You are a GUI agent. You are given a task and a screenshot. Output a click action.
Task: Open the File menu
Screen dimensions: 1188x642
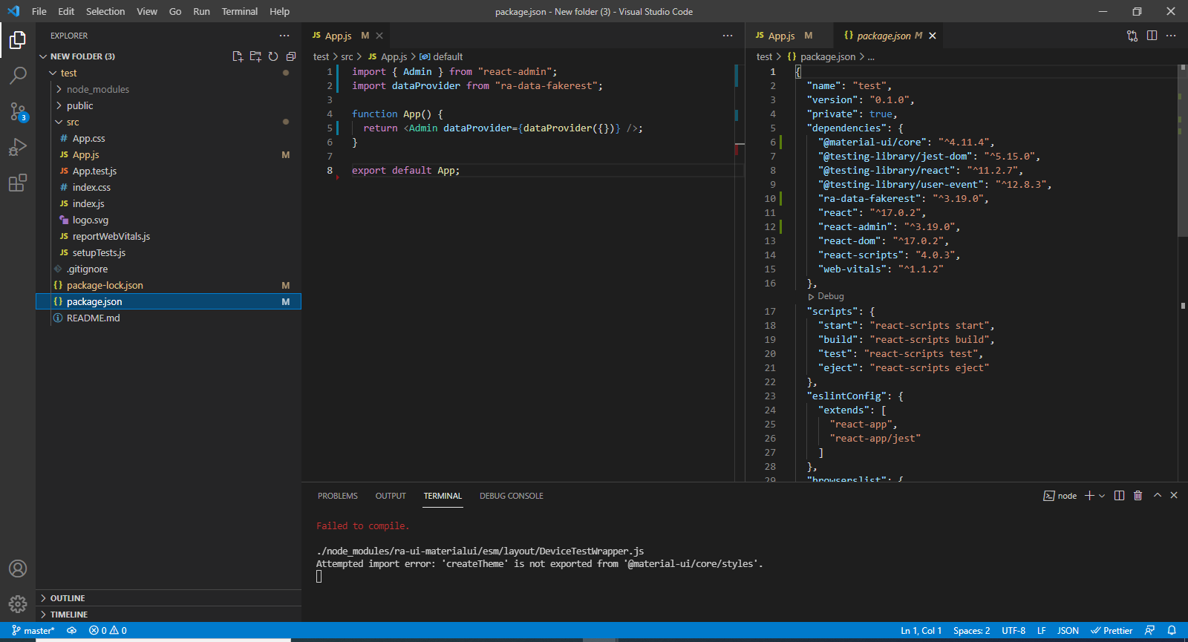39,11
